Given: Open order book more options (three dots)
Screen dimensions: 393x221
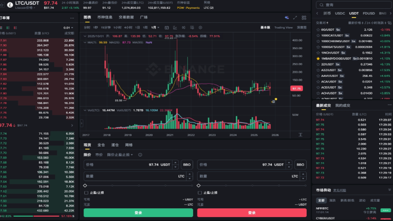Looking at the screenshot, I should pyautogui.click(x=72, y=18).
